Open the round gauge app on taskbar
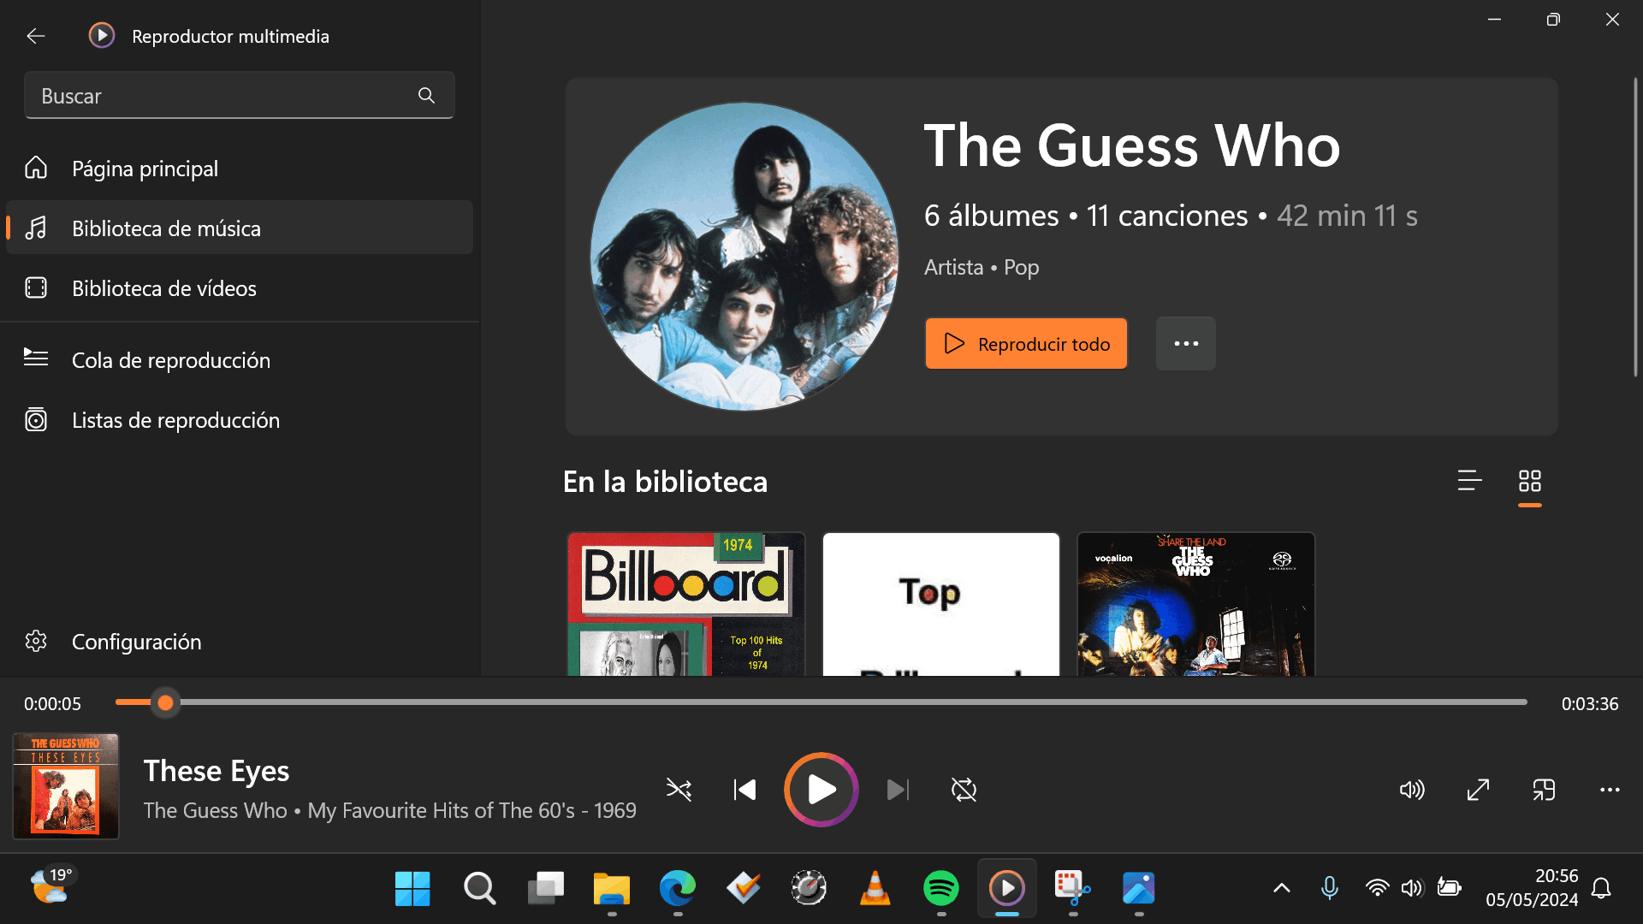The height and width of the screenshot is (924, 1643). click(x=809, y=889)
